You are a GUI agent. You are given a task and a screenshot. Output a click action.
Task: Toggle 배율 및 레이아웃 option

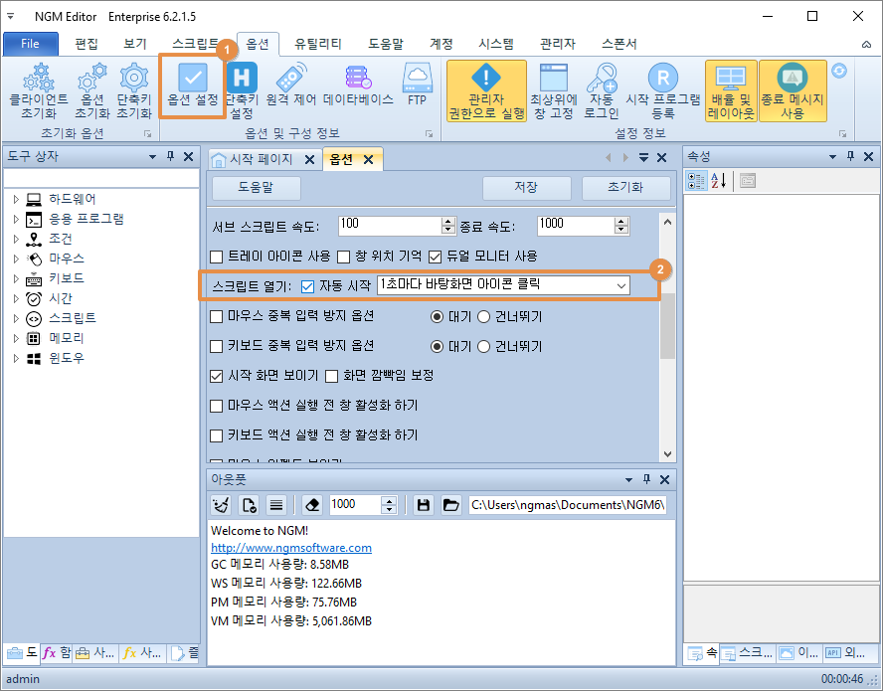click(x=731, y=90)
